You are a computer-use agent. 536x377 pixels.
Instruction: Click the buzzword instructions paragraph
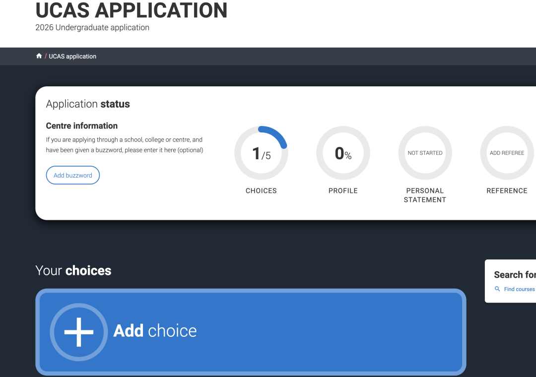point(125,145)
